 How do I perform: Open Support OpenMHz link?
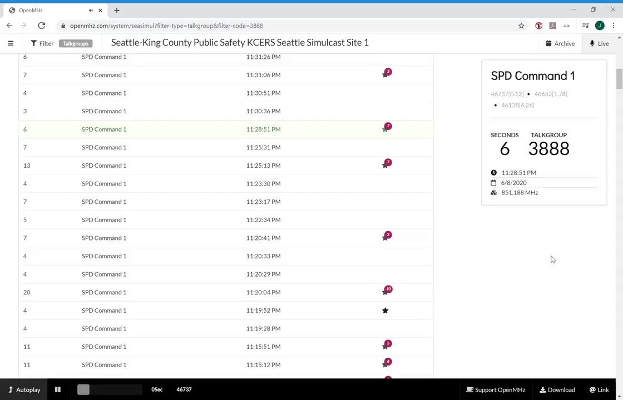click(x=496, y=389)
